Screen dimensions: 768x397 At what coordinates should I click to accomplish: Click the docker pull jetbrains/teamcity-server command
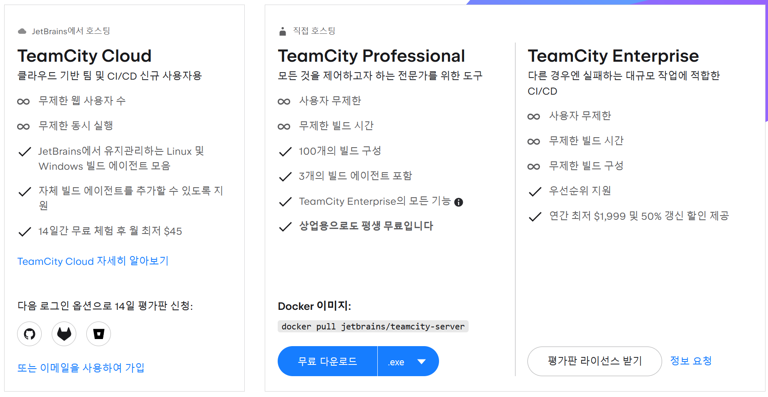pyautogui.click(x=373, y=327)
